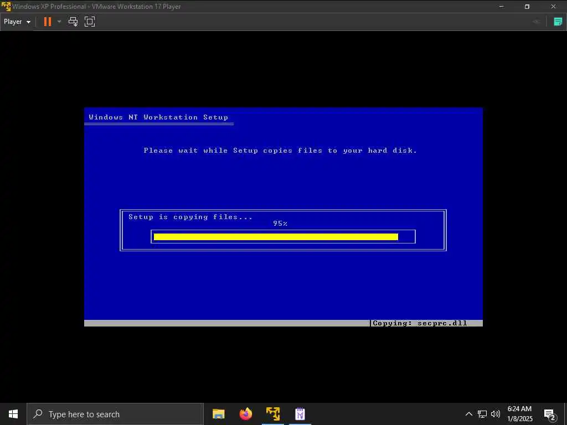The width and height of the screenshot is (567, 425).
Task: Click the grayed-out double arrow toolbar icon
Action: click(x=536, y=22)
